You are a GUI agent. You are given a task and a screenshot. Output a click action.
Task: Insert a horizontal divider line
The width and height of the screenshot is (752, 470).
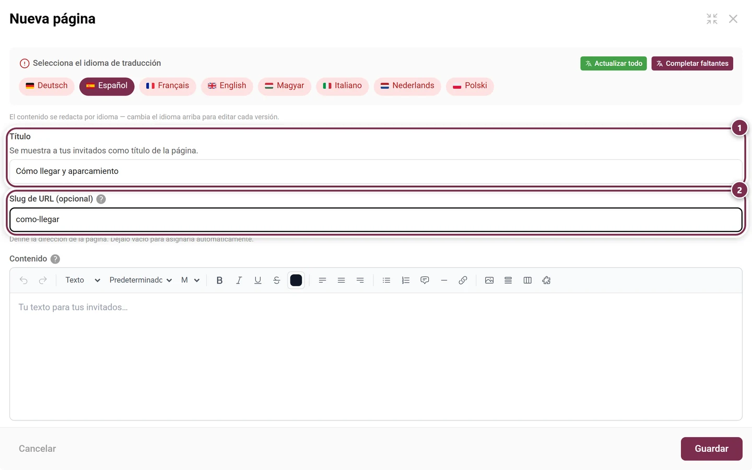pyautogui.click(x=444, y=280)
